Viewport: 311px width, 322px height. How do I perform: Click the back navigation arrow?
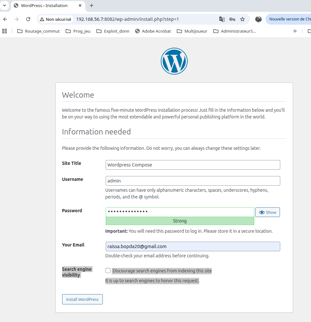point(5,19)
